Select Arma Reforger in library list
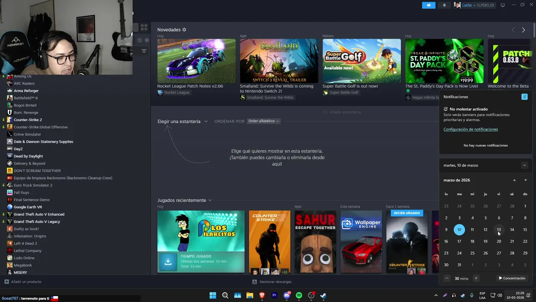The image size is (536, 302). (26, 91)
